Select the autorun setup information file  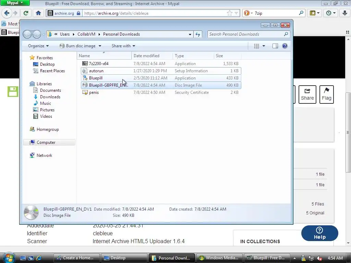[x=161, y=71]
